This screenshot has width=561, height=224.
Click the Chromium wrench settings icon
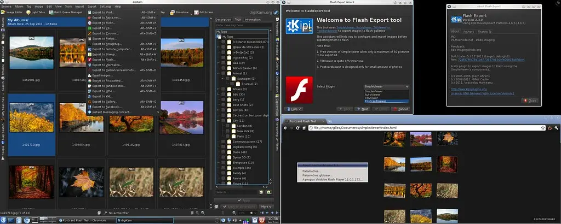point(556,127)
